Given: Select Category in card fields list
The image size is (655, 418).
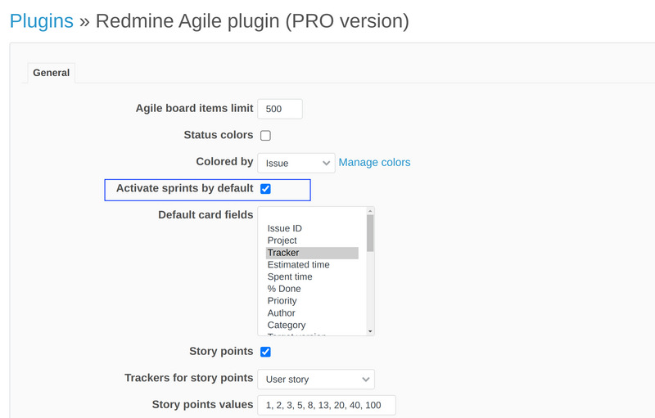Looking at the screenshot, I should tap(287, 325).
